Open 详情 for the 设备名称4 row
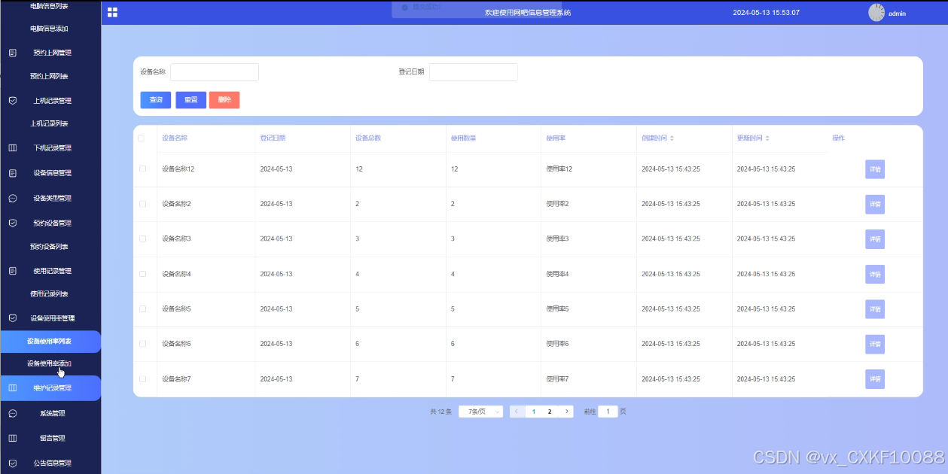 (x=875, y=275)
